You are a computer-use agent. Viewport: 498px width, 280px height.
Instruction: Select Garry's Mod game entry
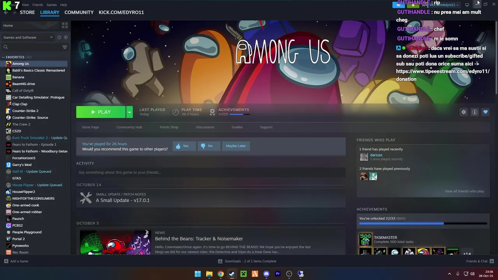click(x=21, y=164)
